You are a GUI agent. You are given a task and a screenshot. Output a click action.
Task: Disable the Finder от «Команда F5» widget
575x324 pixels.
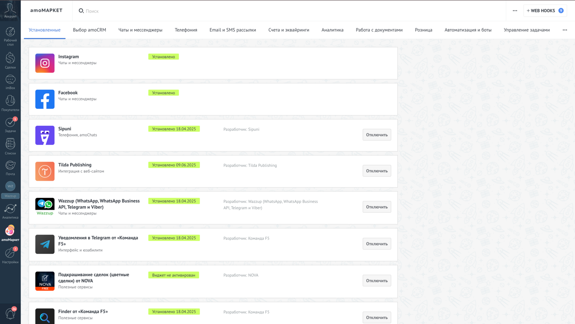377,318
